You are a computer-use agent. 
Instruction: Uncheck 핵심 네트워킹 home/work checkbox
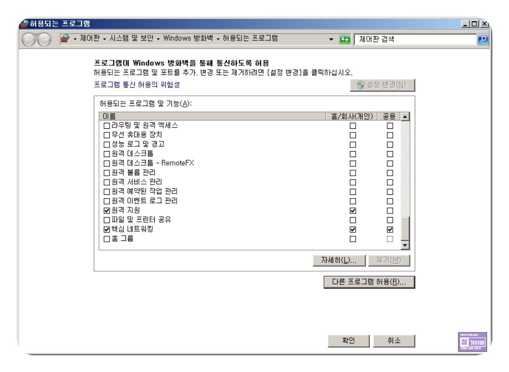click(x=353, y=229)
